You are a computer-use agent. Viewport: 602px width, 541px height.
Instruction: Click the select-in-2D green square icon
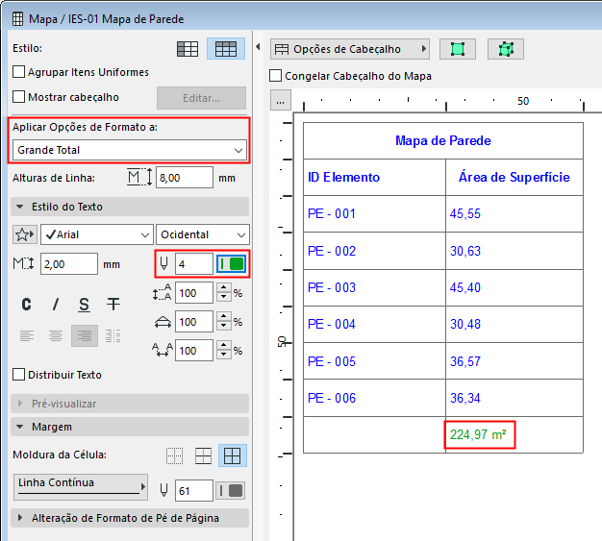click(x=458, y=49)
